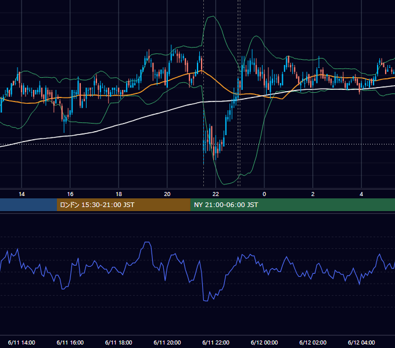The image size is (395, 348).
Task: Click the 4 hour label on price chart
Action: (x=361, y=194)
